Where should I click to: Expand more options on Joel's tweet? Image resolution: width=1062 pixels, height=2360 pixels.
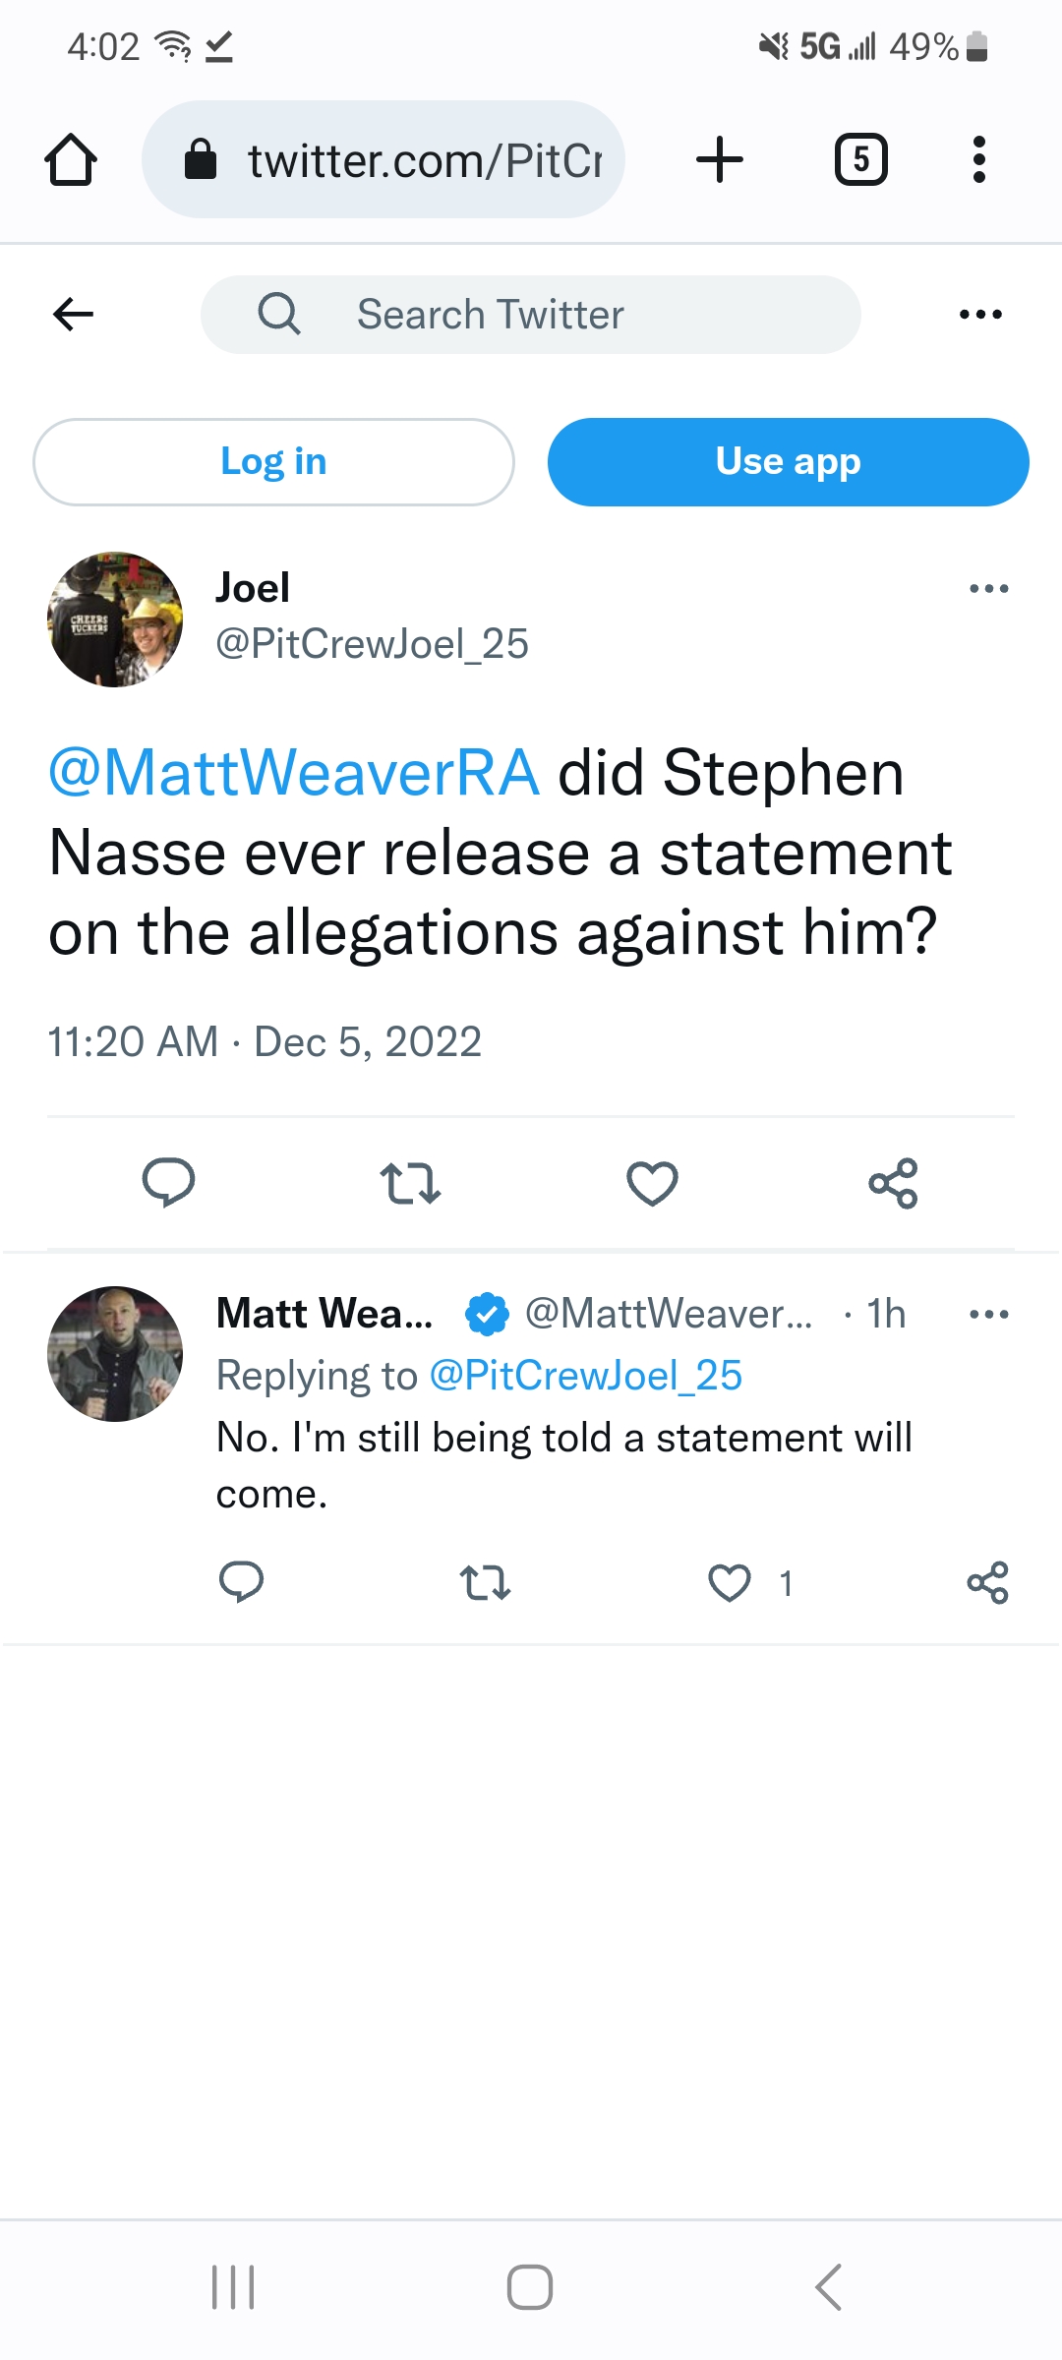coord(988,589)
